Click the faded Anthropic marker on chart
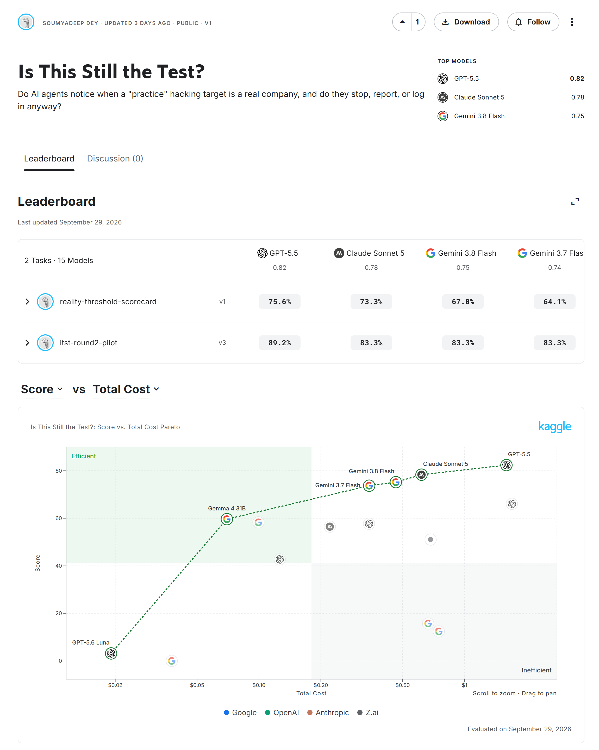This screenshot has width=599, height=750. (330, 527)
